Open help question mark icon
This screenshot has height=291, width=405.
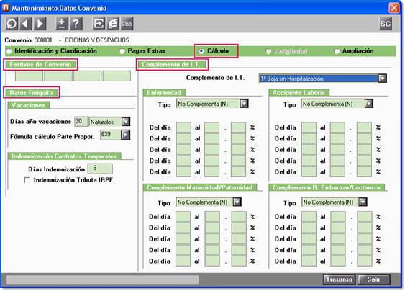click(76, 24)
